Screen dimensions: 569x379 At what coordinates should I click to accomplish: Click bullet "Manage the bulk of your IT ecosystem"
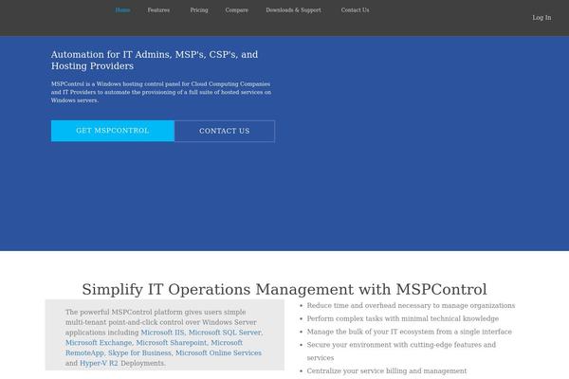click(410, 332)
